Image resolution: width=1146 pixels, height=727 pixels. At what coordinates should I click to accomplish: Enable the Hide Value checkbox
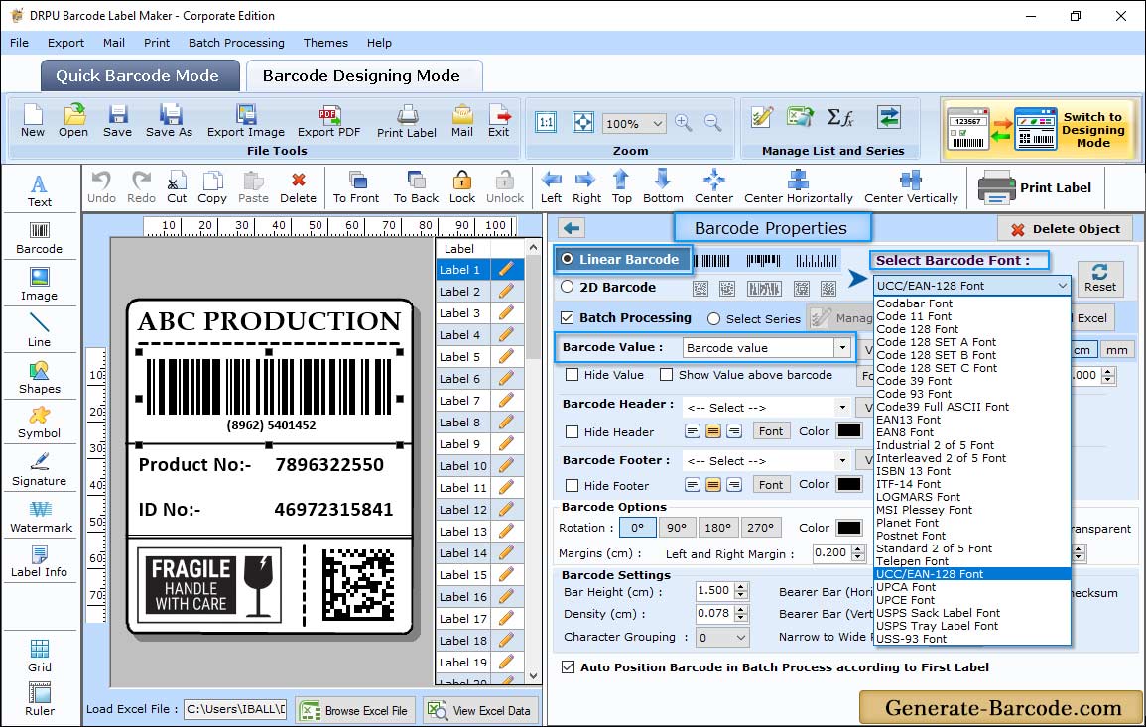[x=573, y=375]
